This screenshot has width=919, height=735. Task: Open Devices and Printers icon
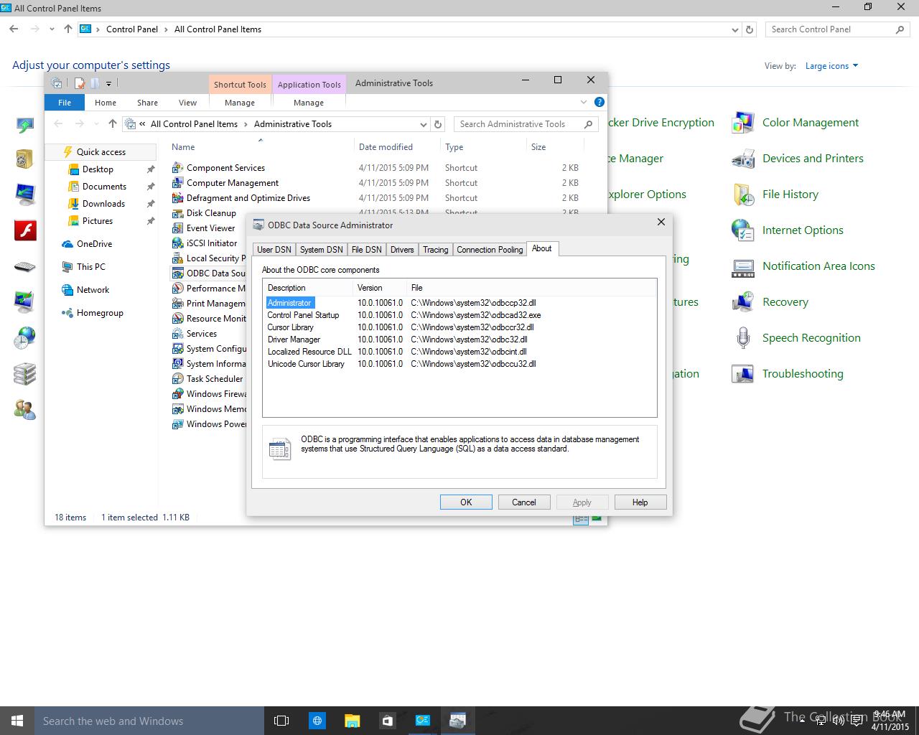tap(742, 159)
